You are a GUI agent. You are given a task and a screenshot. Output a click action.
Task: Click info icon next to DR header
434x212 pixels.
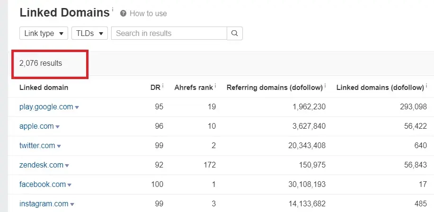pos(163,86)
